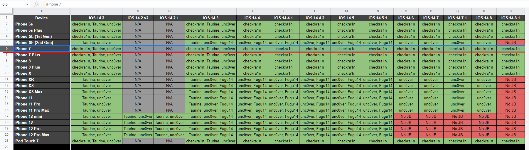Click the iOS 14.3 header cell

click(211, 18)
